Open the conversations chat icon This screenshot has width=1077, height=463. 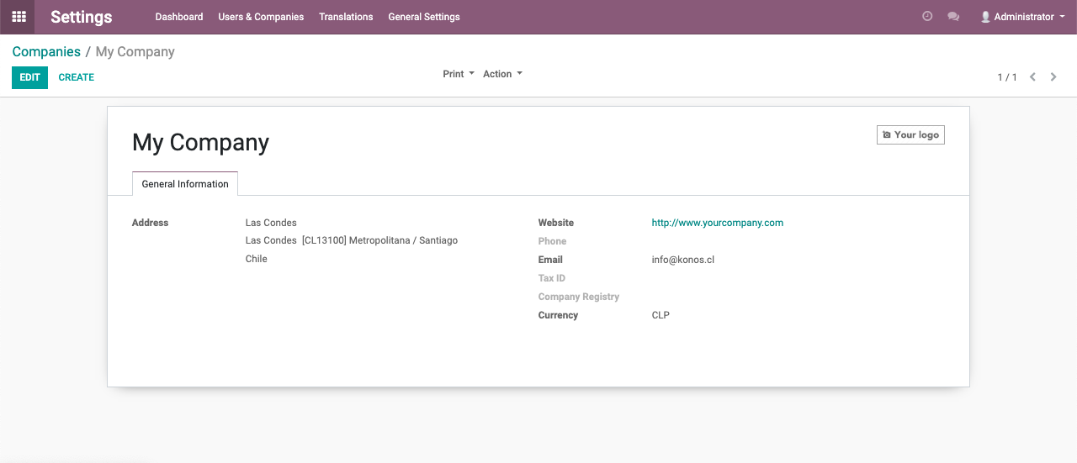click(x=953, y=16)
